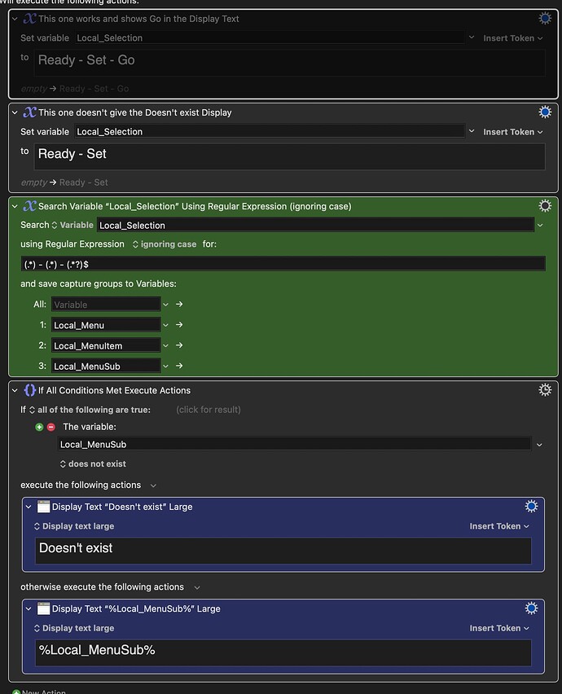Click the arrow beside the Local_Menu capture variable

coord(178,324)
